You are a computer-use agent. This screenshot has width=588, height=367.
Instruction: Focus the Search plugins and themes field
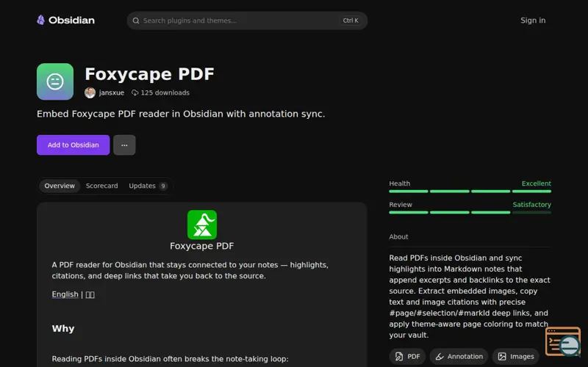point(247,21)
